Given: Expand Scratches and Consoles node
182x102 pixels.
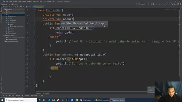Looking at the screenshot, I should pyautogui.click(x=3, y=41).
